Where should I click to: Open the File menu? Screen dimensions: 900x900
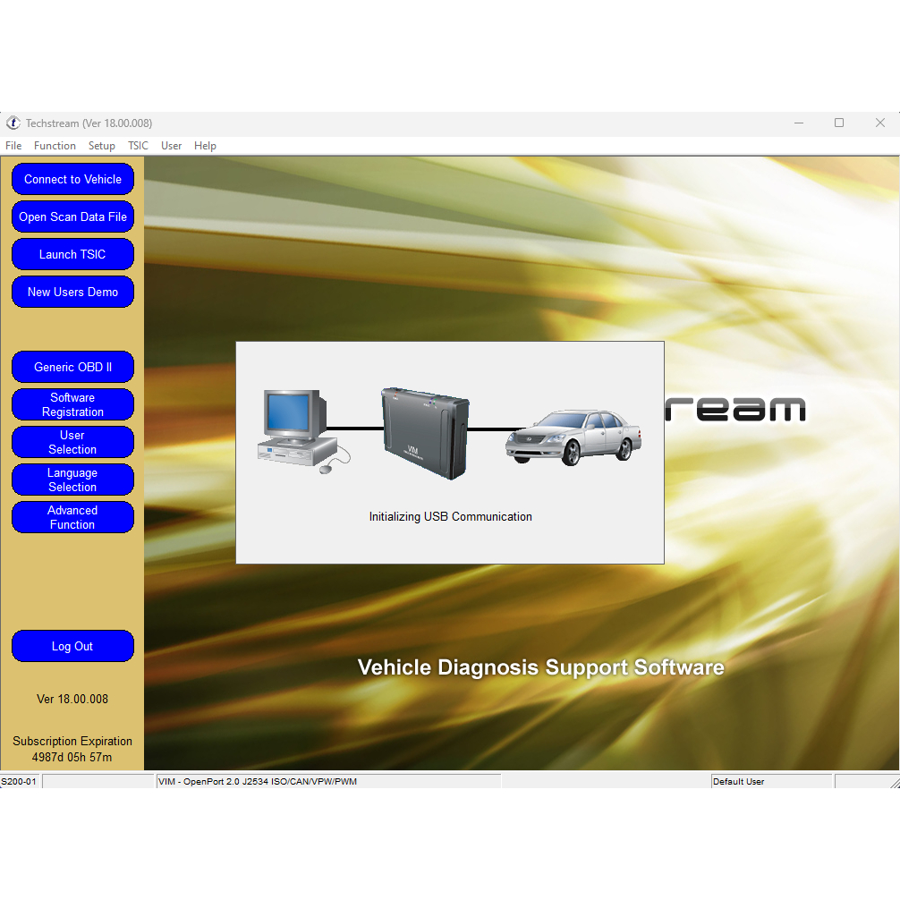[x=13, y=146]
